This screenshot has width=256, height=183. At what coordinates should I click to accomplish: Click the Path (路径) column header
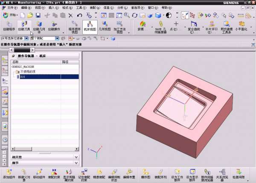point(70,62)
